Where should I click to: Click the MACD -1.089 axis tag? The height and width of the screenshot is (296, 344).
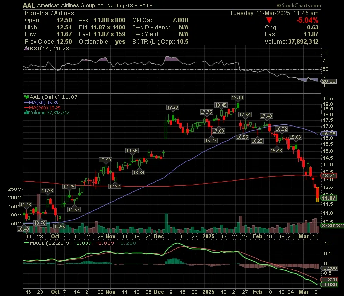pos(329,285)
